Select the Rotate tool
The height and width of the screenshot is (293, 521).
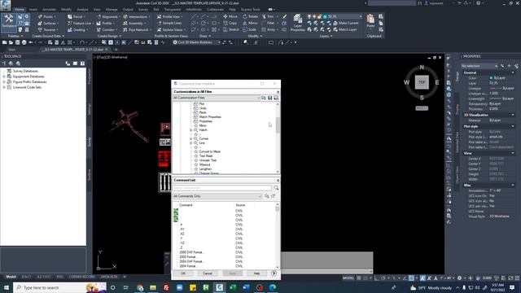point(250,16)
